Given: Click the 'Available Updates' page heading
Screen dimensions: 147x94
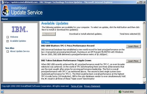Looking at the screenshot, I should coord(55,23).
